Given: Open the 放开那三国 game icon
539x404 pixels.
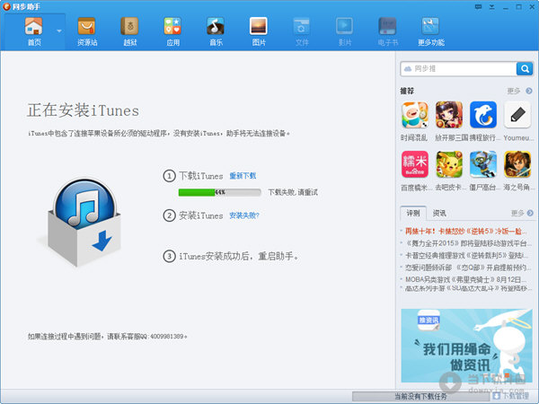Looking at the screenshot, I should pos(449,115).
